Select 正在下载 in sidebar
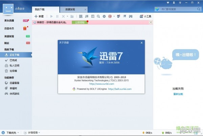The height and width of the screenshot is (136, 203). tap(16, 55)
